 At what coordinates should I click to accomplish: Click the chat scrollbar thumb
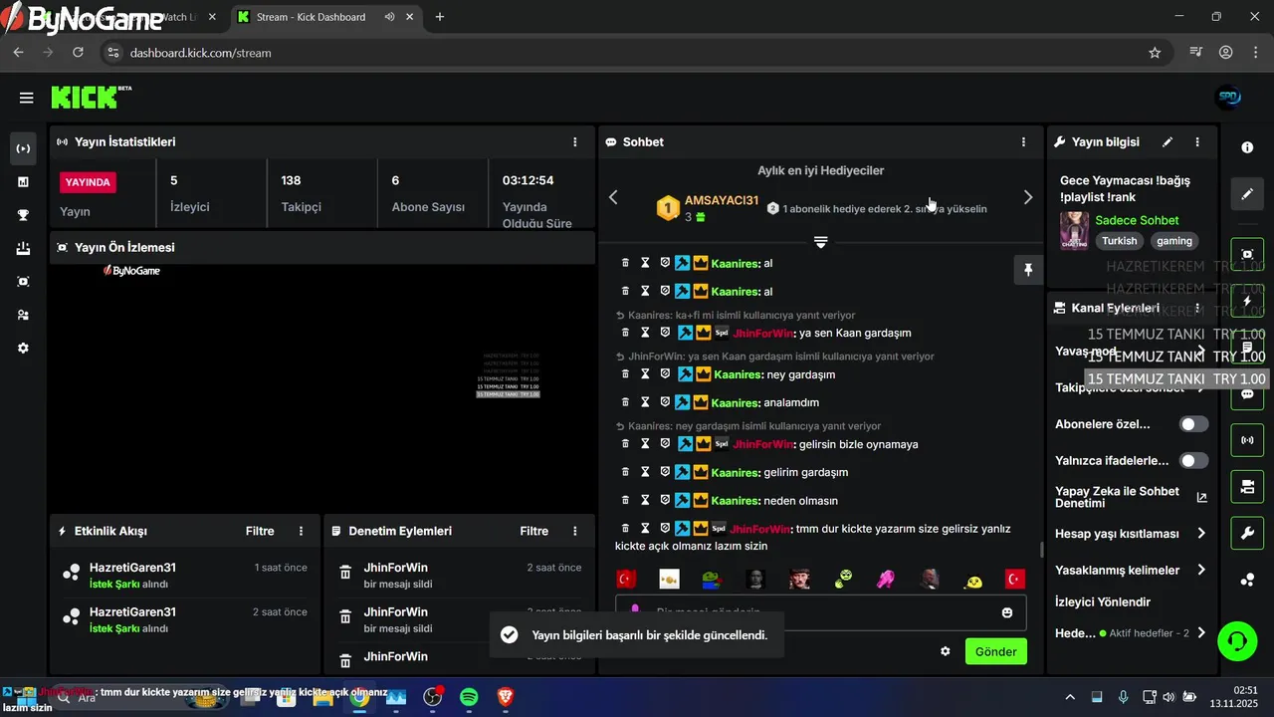tap(1042, 550)
